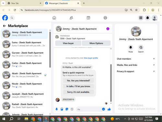162x122 pixels.
Task: Send a voice clip with microphone icon
Action: (57, 109)
